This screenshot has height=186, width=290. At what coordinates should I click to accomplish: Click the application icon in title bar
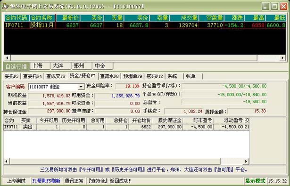[5, 6]
